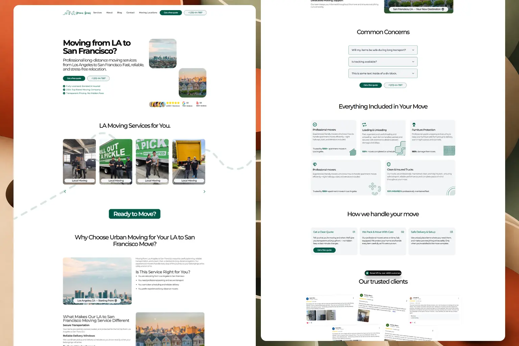Click the yellow truck Local Moving card

pos(189,162)
